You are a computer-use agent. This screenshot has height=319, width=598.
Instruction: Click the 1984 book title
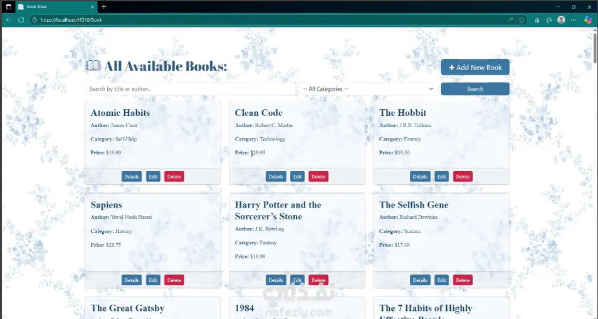244,308
